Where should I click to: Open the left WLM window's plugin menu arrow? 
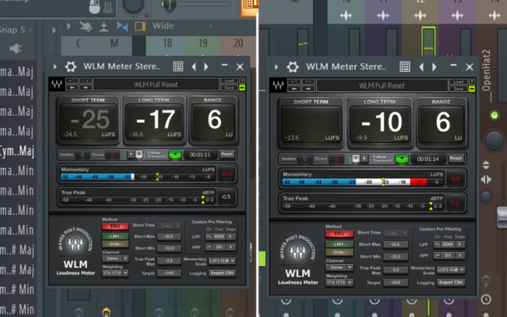[x=55, y=67]
